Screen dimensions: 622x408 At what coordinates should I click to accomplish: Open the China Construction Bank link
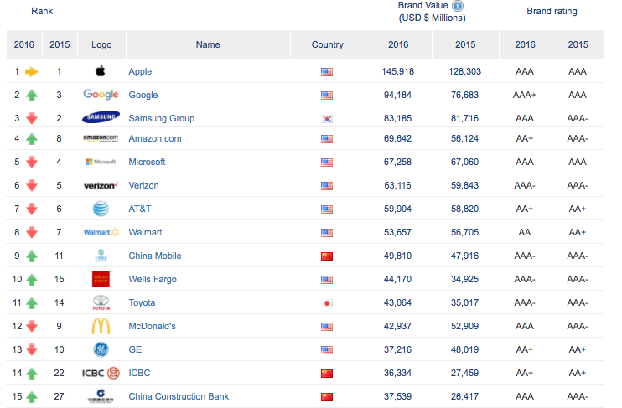click(x=179, y=396)
